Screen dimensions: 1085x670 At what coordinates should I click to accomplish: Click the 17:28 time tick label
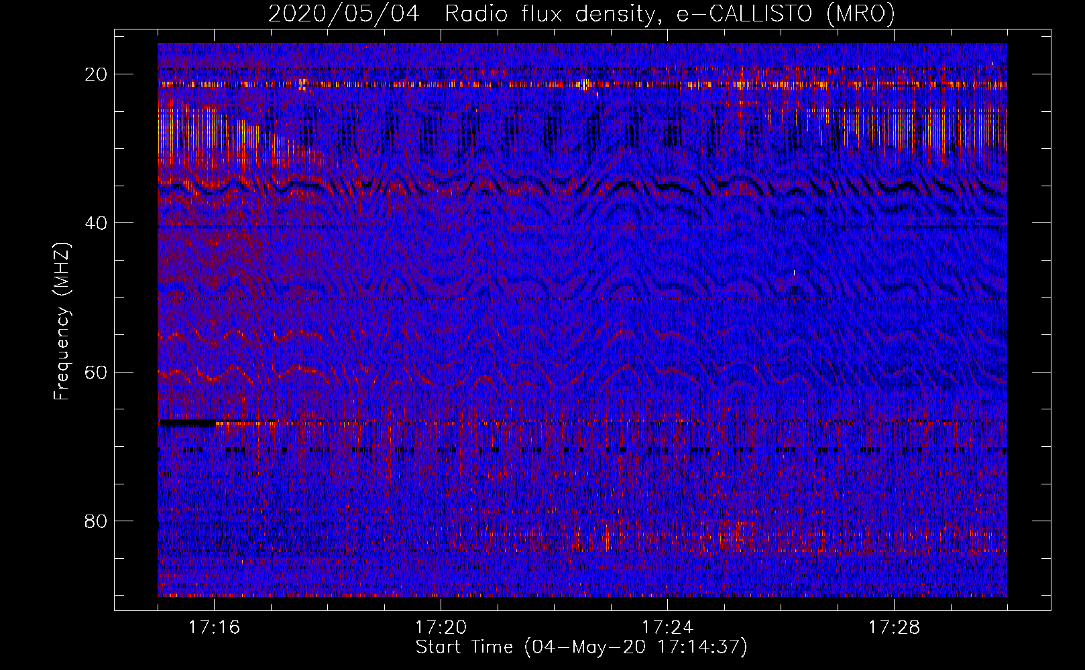(894, 628)
